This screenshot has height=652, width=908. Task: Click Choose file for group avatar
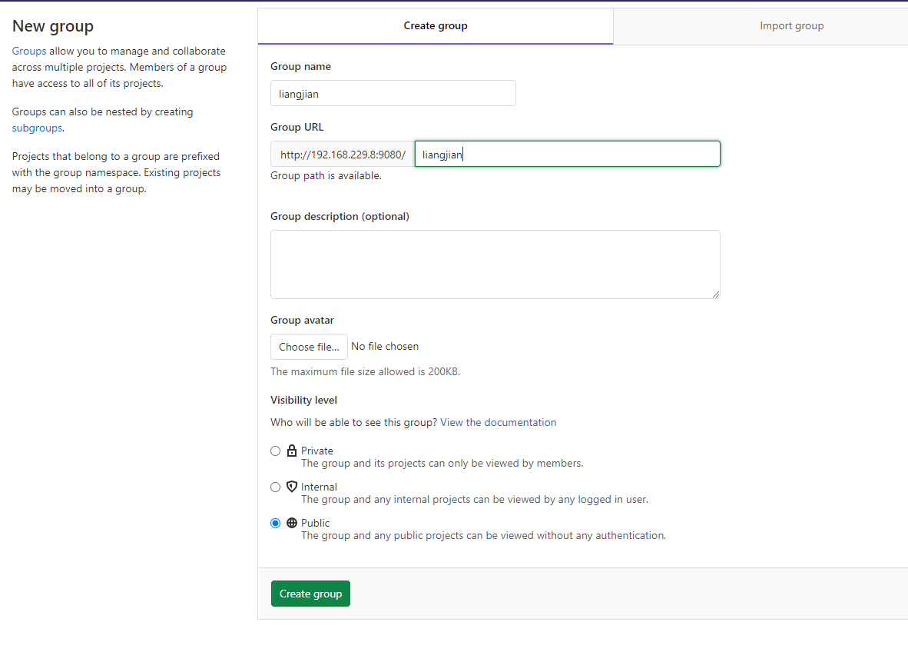pyautogui.click(x=309, y=347)
